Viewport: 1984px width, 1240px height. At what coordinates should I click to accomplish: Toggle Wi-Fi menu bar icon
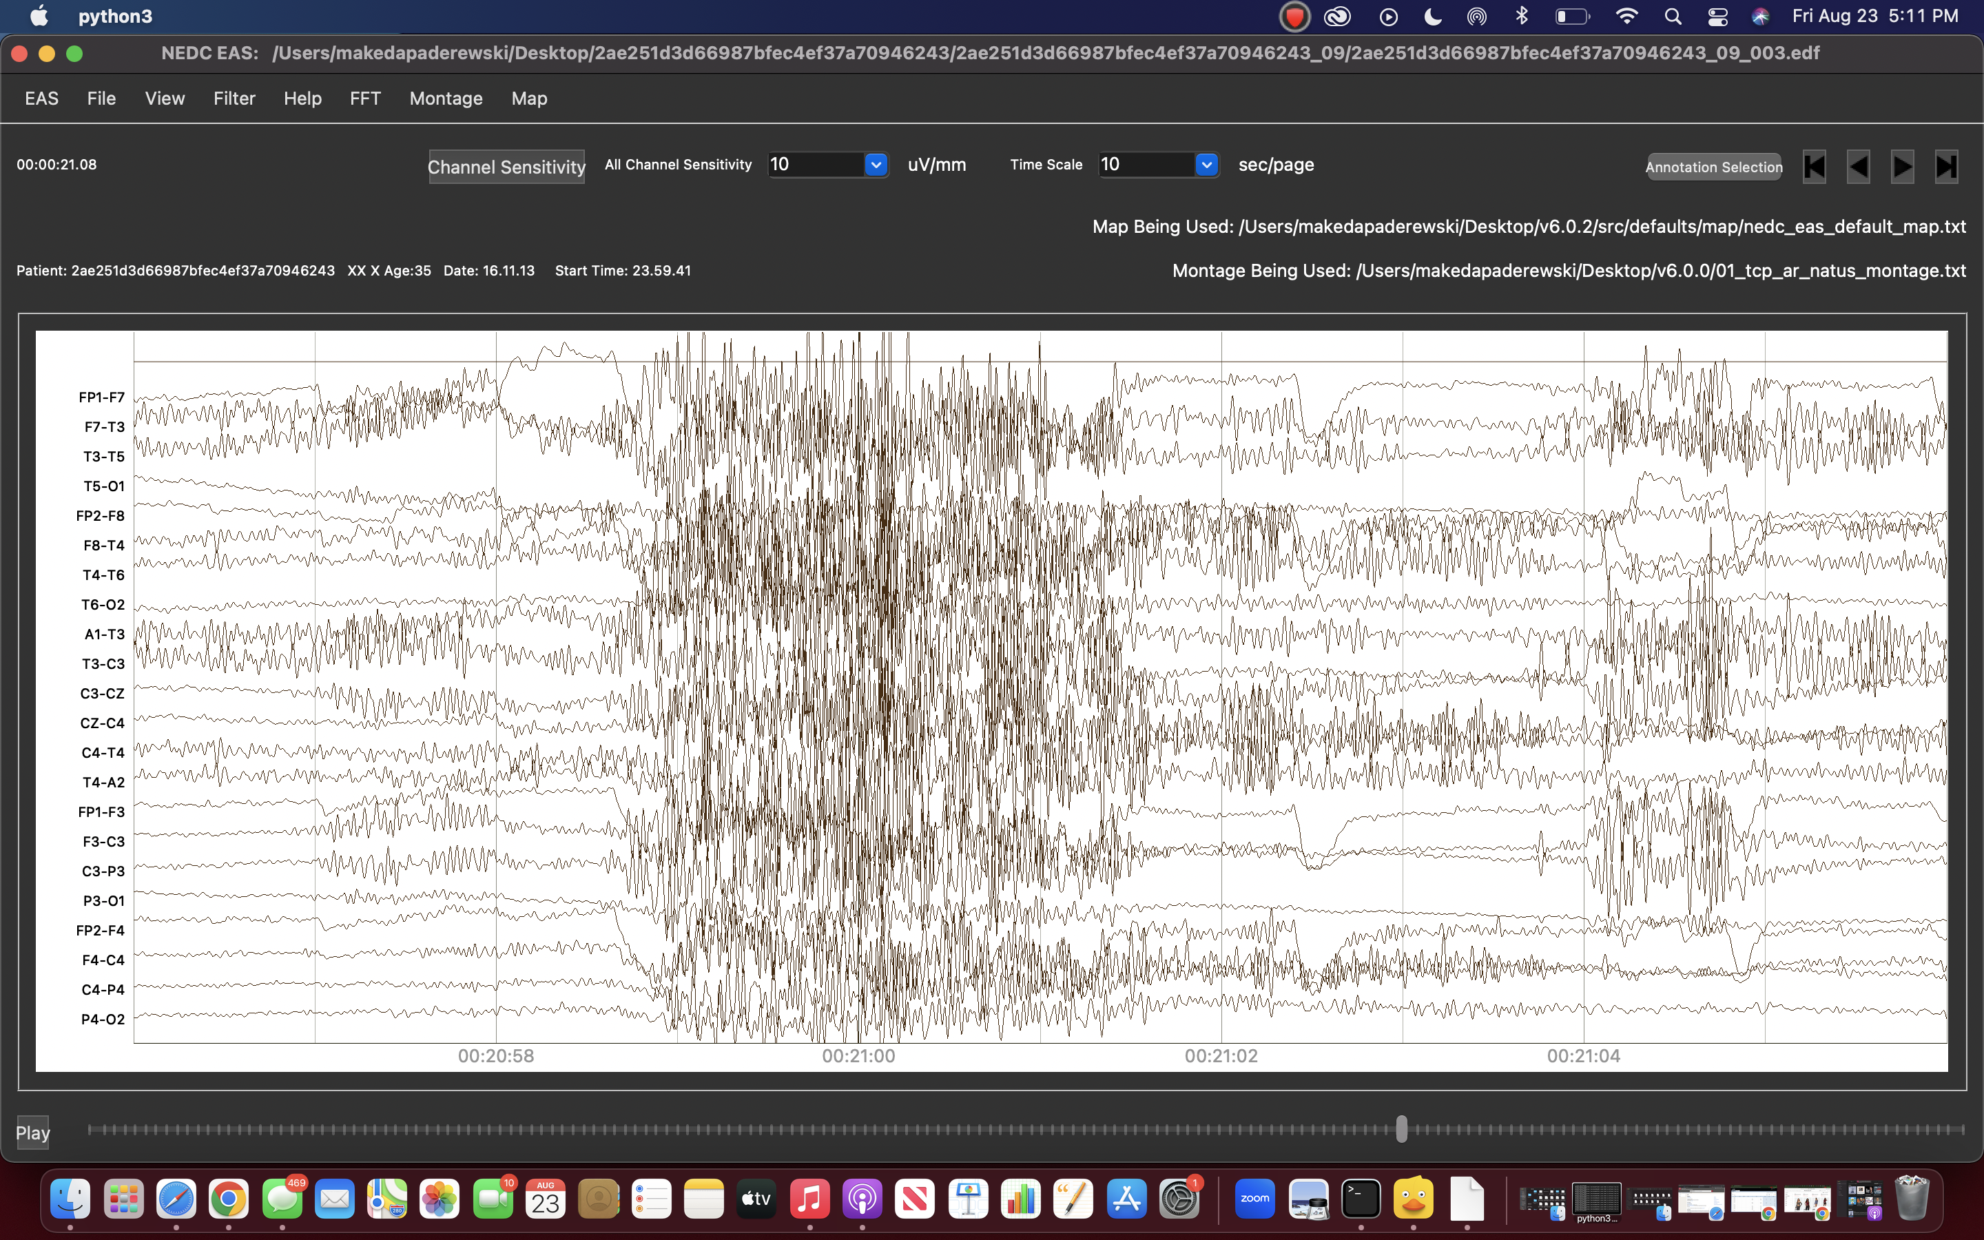pos(1626,17)
